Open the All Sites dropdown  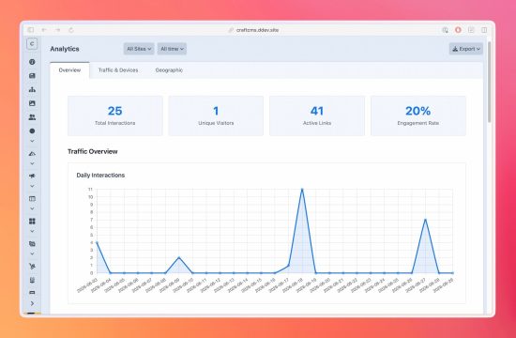click(139, 49)
